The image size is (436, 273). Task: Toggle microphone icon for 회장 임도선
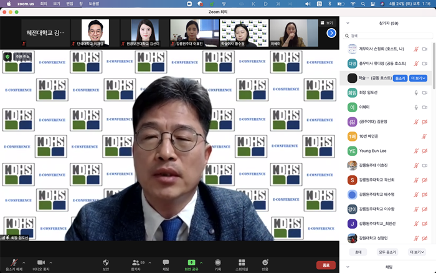[x=416, y=93]
